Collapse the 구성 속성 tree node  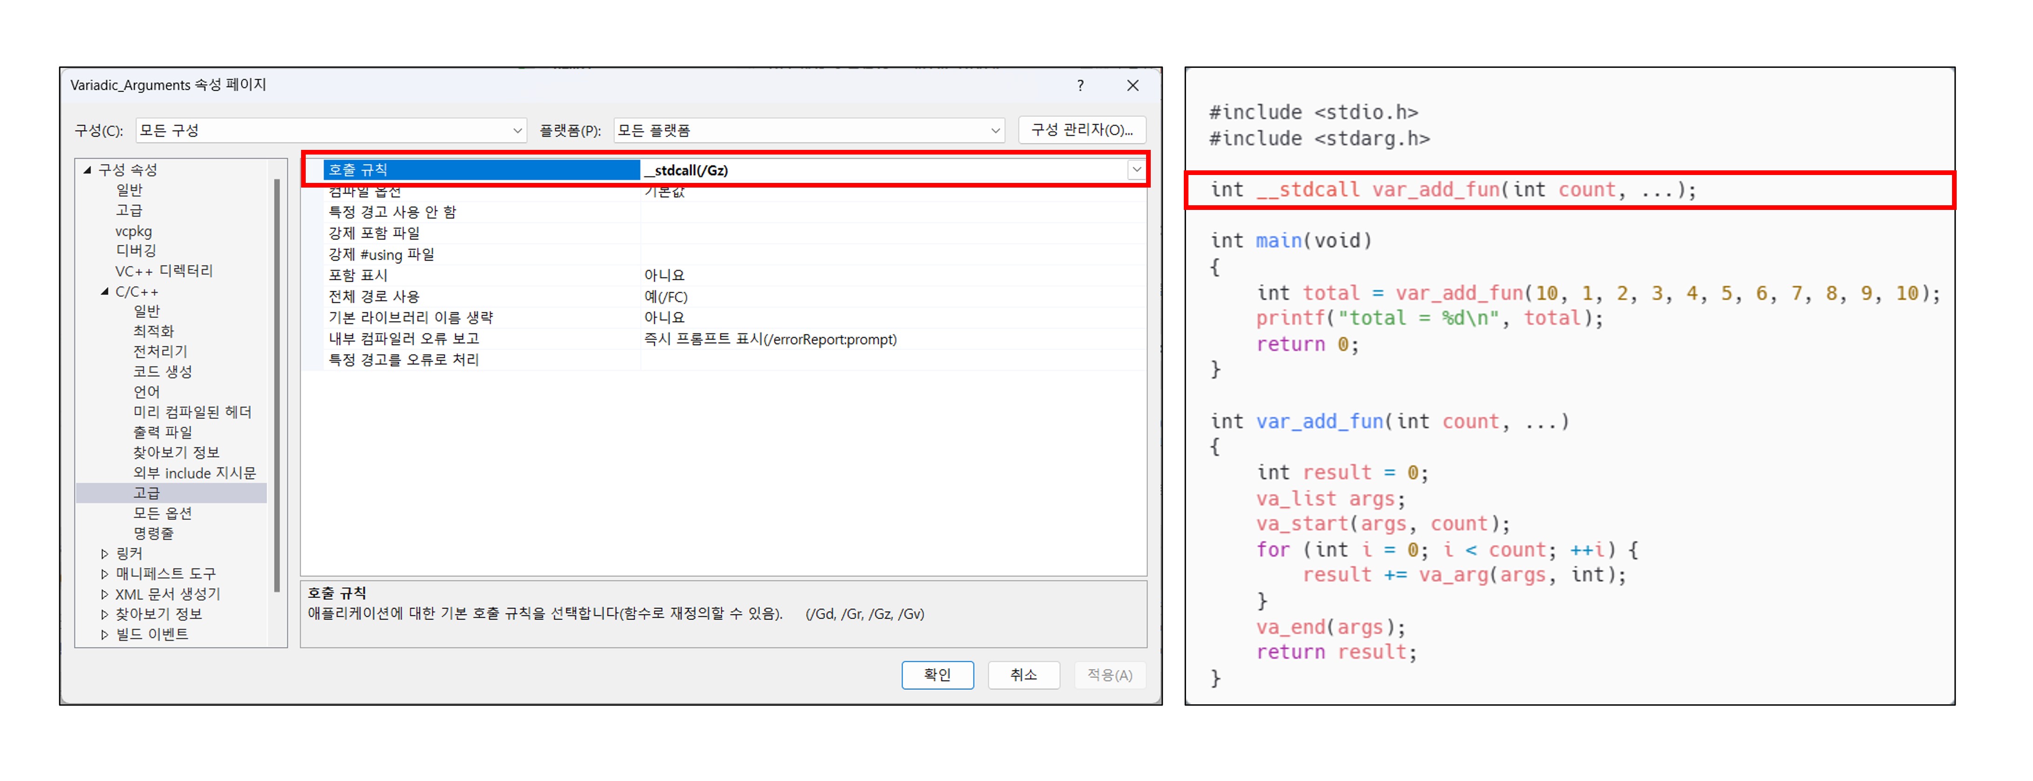(87, 170)
